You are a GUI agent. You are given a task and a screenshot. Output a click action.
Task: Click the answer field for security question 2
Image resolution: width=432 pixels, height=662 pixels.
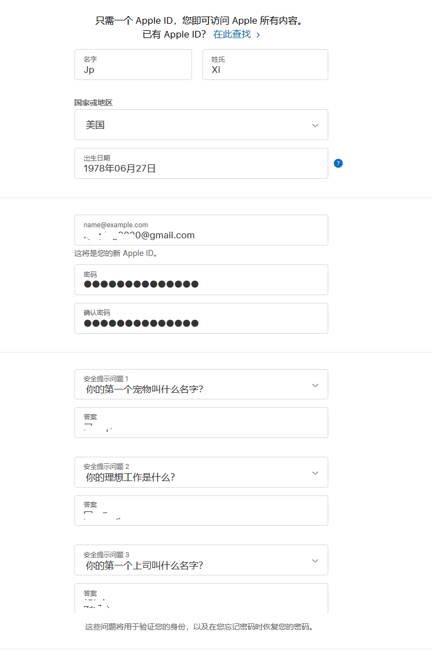click(x=201, y=510)
